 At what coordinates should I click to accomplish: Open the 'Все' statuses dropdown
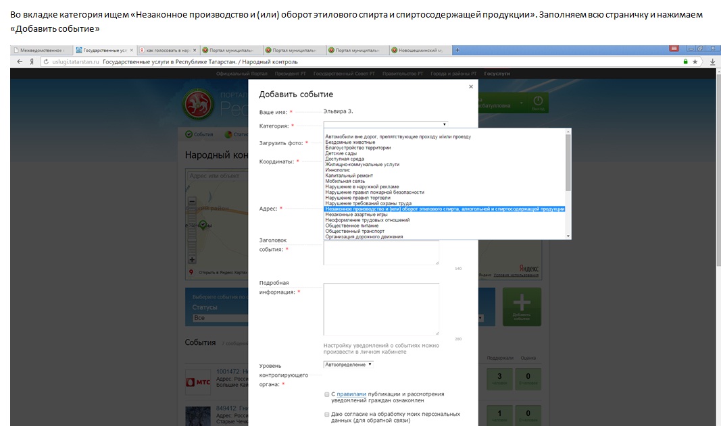pos(216,318)
